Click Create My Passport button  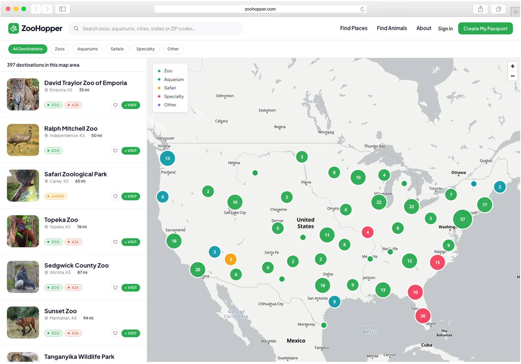[485, 29]
